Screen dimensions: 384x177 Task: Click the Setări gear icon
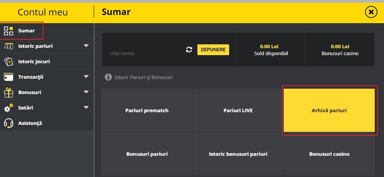[x=9, y=108]
